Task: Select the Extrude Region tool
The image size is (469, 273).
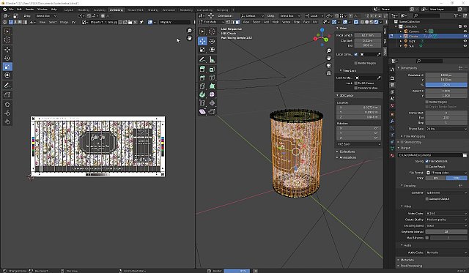Action: [x=202, y=70]
